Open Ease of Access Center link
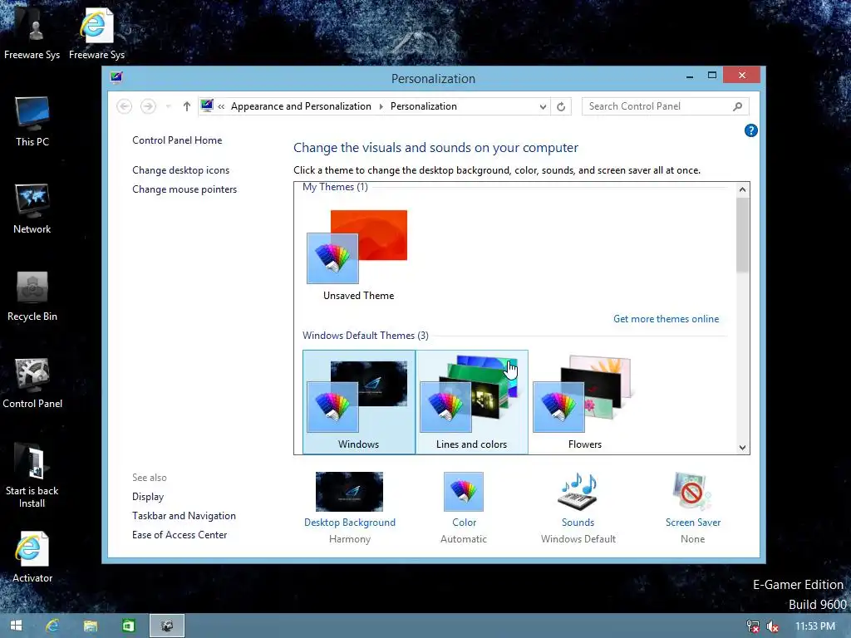 click(180, 535)
